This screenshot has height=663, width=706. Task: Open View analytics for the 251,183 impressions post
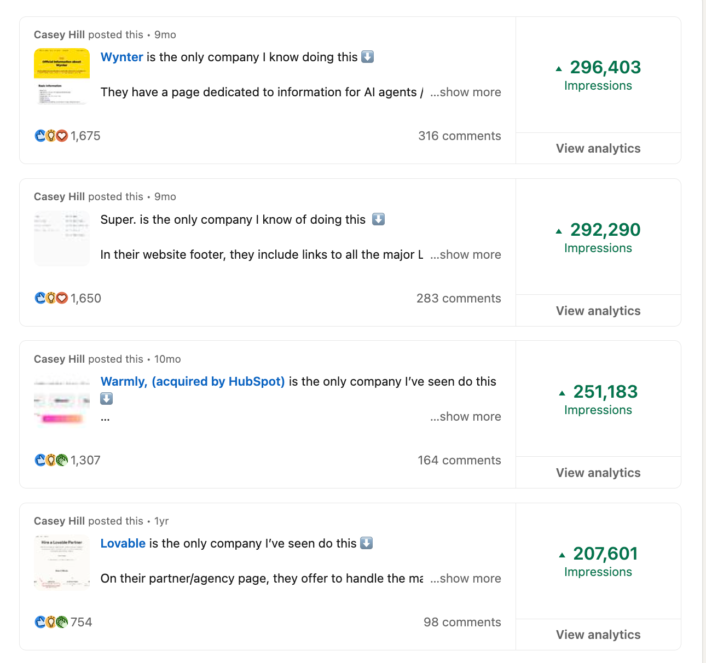(598, 473)
